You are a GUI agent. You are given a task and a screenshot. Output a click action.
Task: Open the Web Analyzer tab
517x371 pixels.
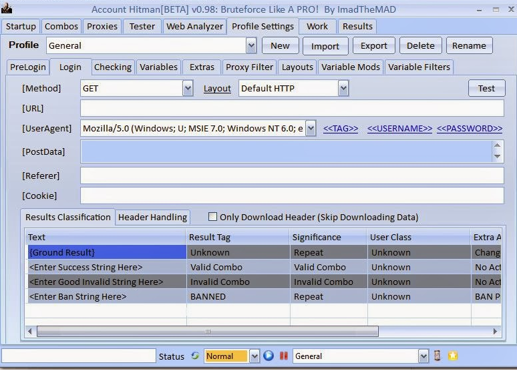point(194,27)
